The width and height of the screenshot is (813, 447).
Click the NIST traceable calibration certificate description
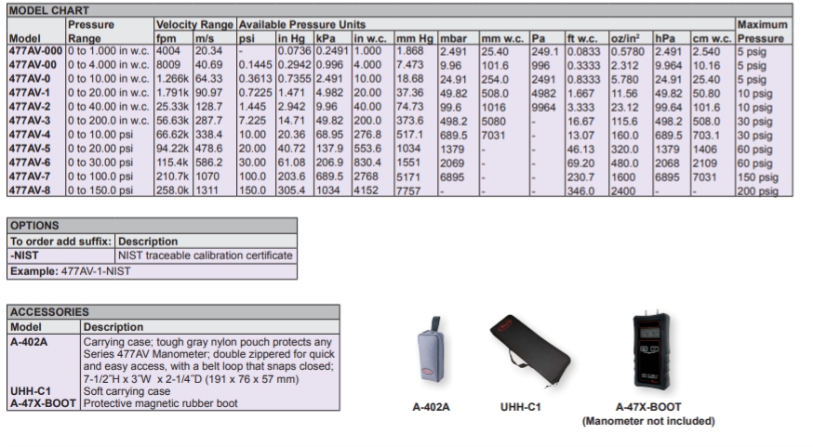pyautogui.click(x=205, y=255)
